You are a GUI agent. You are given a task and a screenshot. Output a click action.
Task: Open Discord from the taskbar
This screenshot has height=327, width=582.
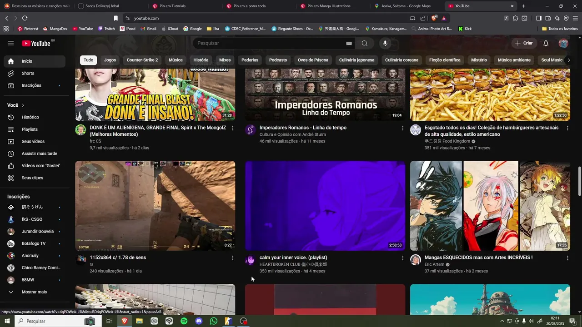pyautogui.click(x=199, y=321)
